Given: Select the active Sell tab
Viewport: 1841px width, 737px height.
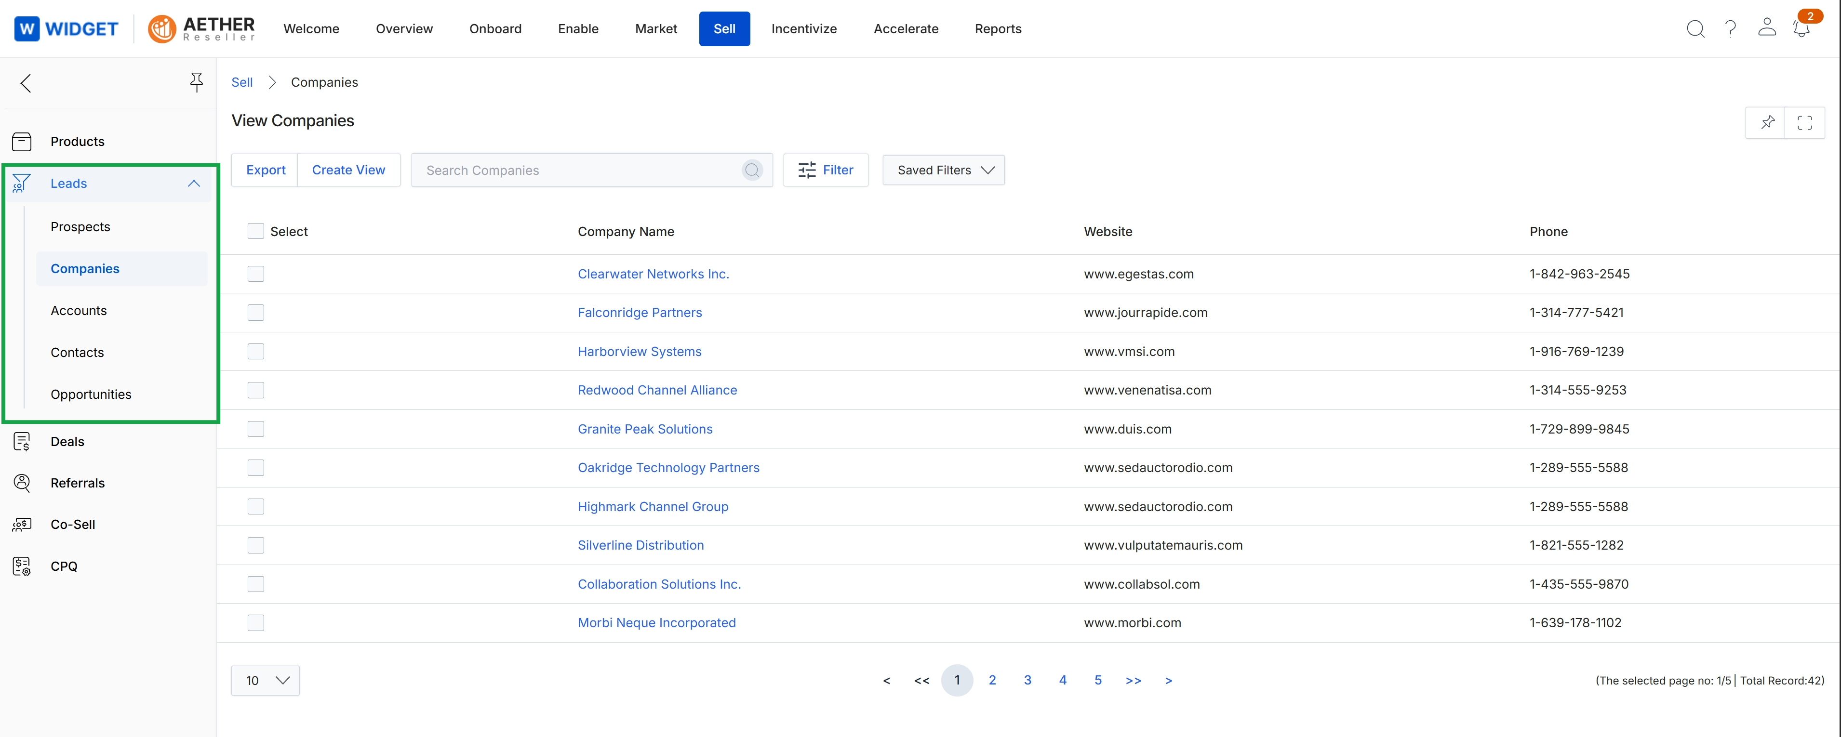Looking at the screenshot, I should [725, 28].
